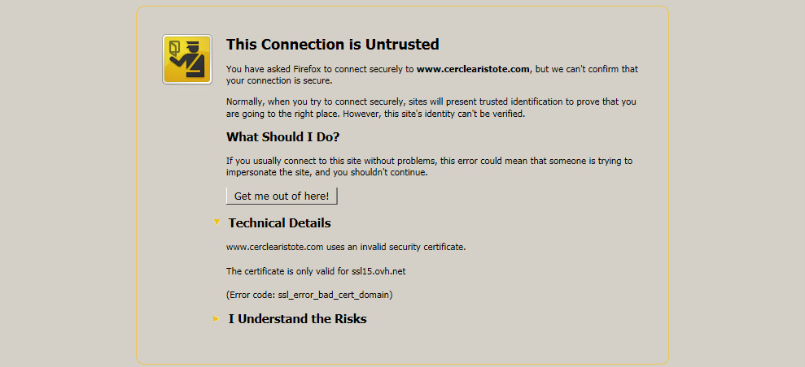Click "your connection is secure" text

[x=279, y=80]
